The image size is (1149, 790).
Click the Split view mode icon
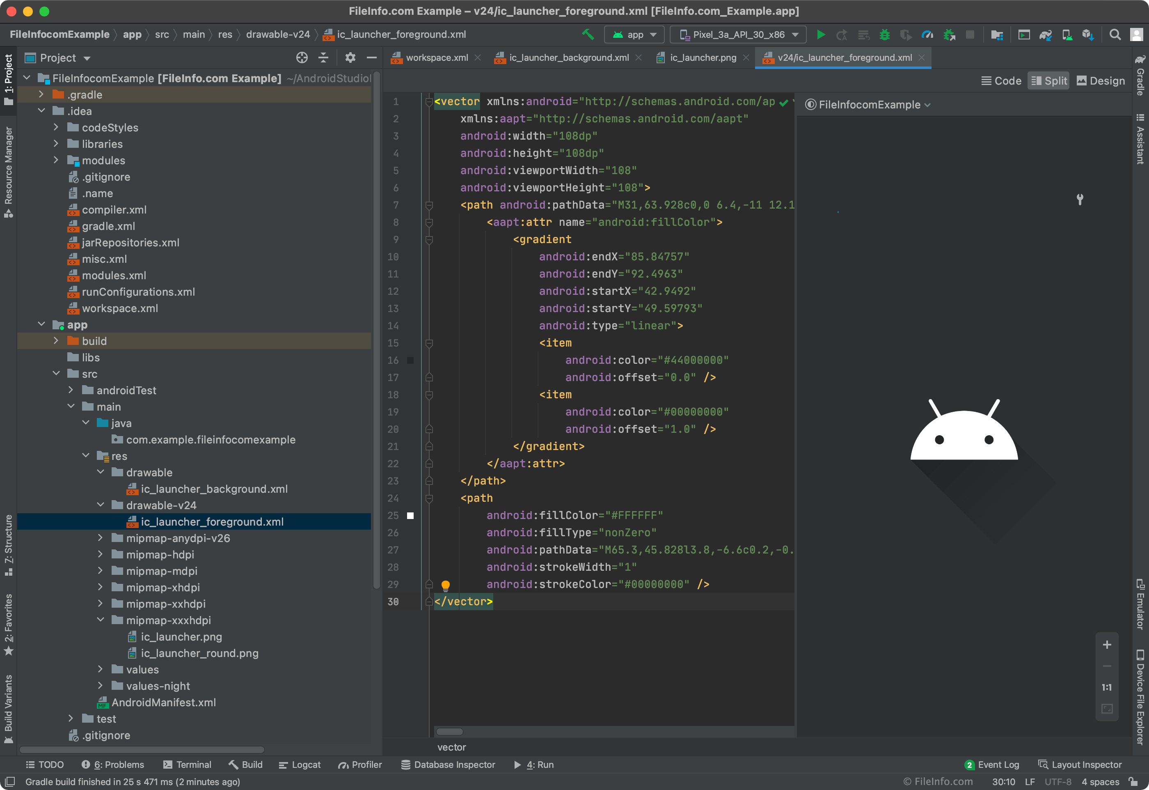click(x=1052, y=80)
